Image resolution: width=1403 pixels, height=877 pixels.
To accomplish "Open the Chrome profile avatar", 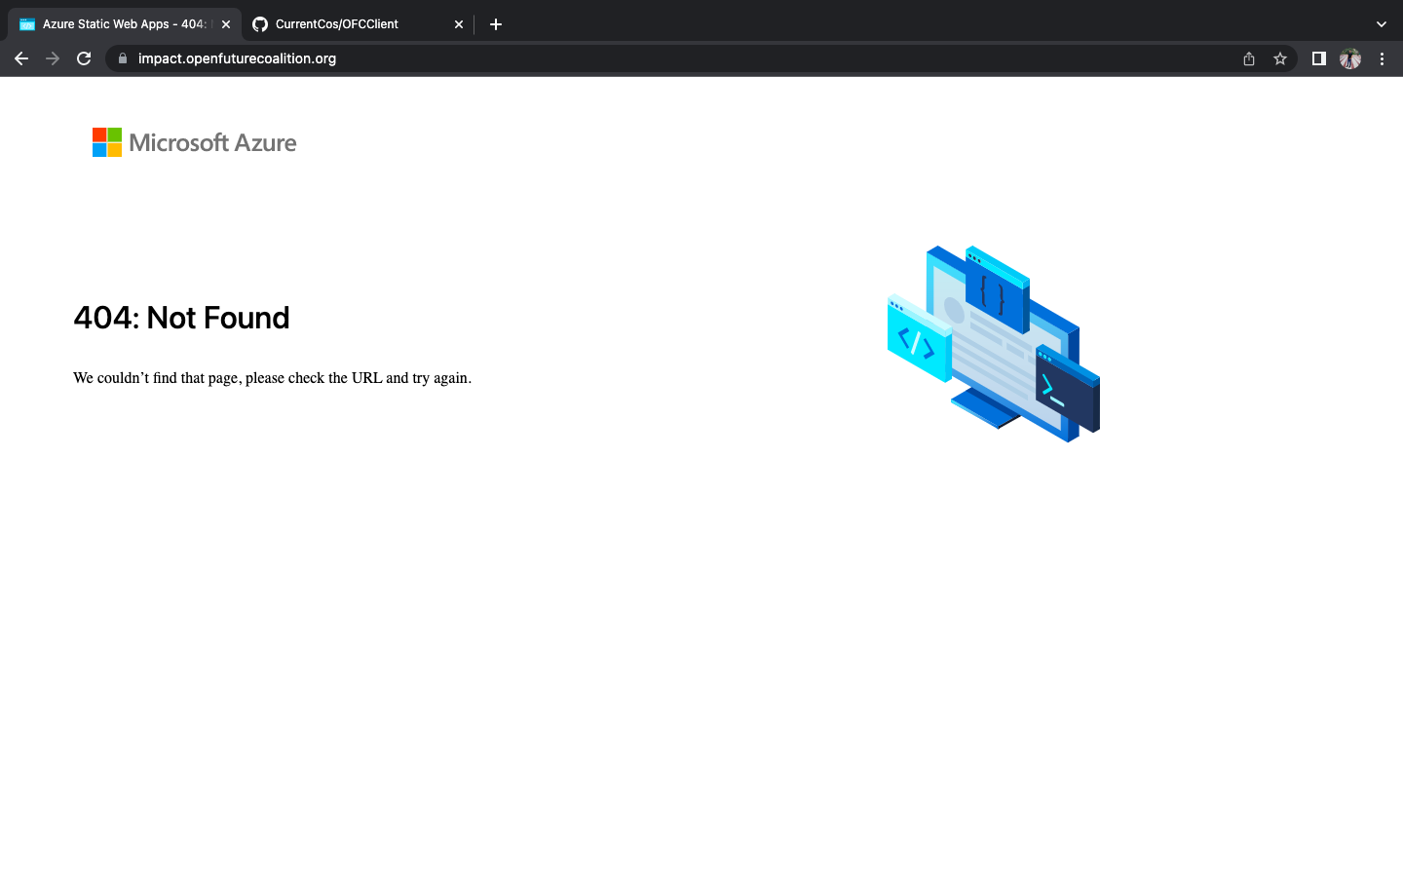I will click(x=1350, y=58).
